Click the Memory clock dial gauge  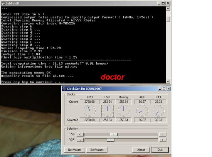point(124,111)
